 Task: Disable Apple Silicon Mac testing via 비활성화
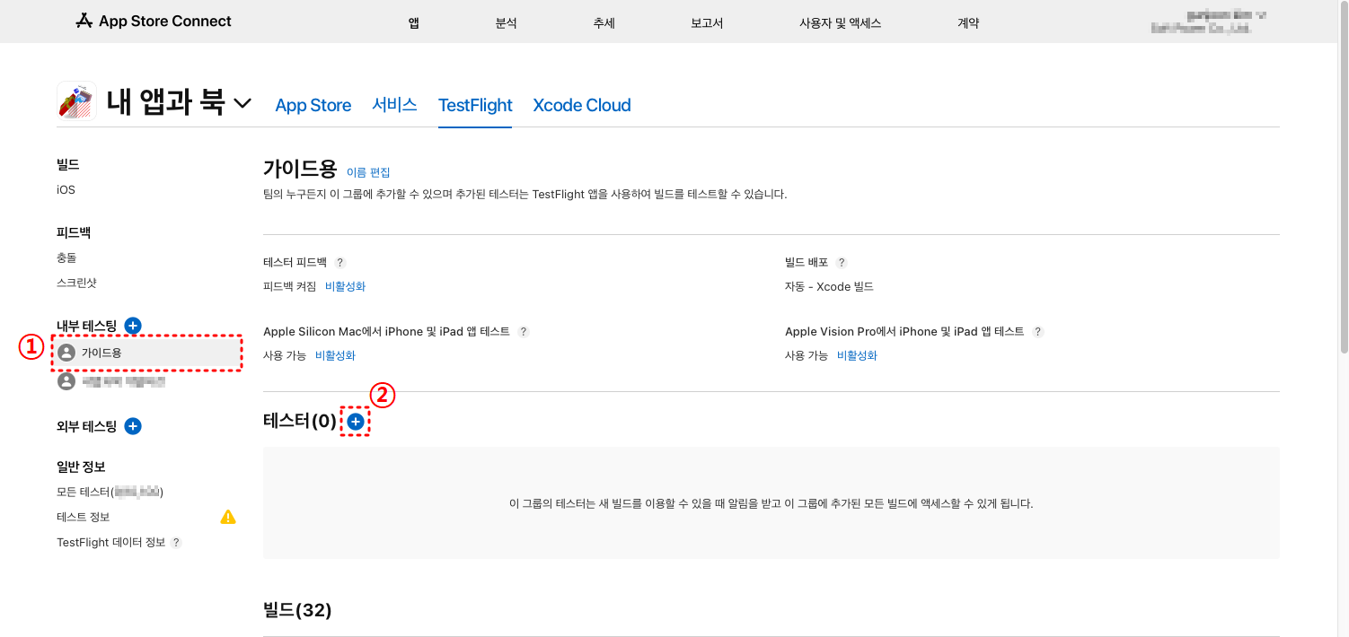click(x=335, y=355)
